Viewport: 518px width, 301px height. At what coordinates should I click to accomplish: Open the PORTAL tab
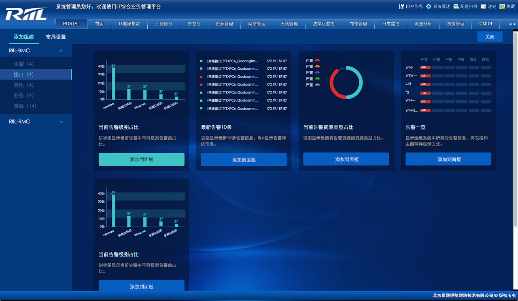pos(71,24)
